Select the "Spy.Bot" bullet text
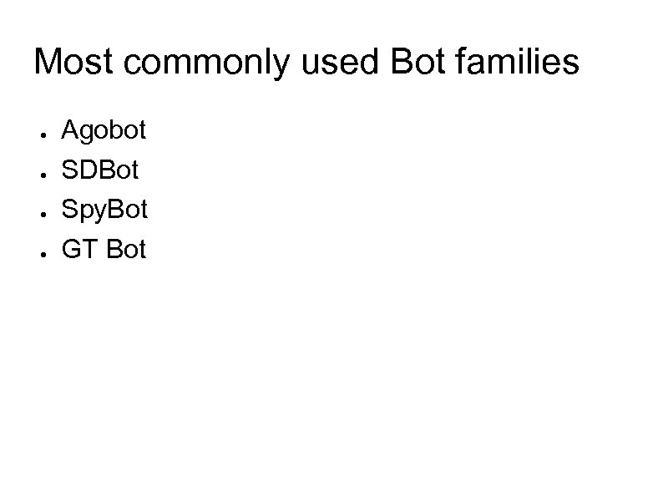 coord(104,210)
